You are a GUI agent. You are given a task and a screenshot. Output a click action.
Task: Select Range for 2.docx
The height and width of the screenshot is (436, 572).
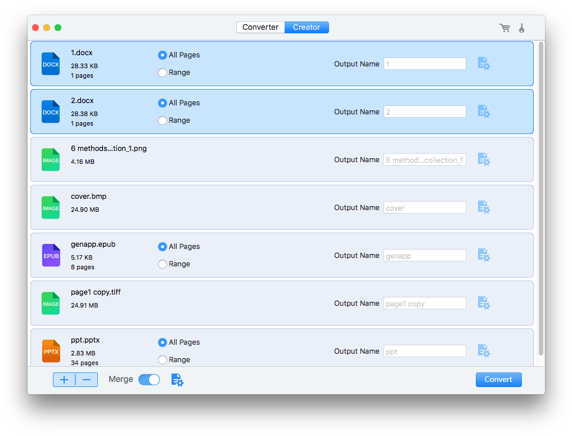tap(163, 120)
